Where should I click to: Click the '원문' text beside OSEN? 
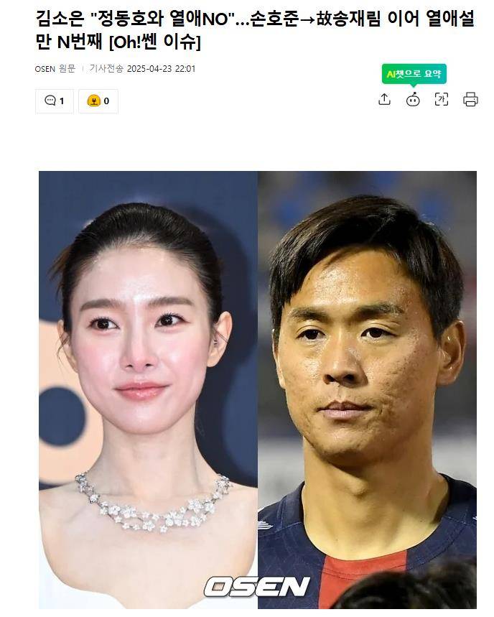[x=67, y=69]
